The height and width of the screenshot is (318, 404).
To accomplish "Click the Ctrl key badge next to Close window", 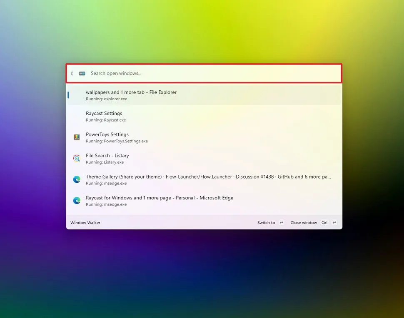I will (x=324, y=222).
